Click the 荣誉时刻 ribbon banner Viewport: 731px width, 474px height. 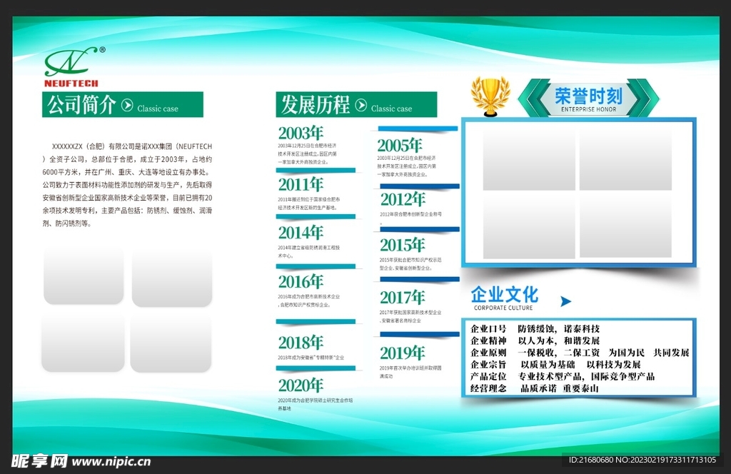tap(588, 98)
